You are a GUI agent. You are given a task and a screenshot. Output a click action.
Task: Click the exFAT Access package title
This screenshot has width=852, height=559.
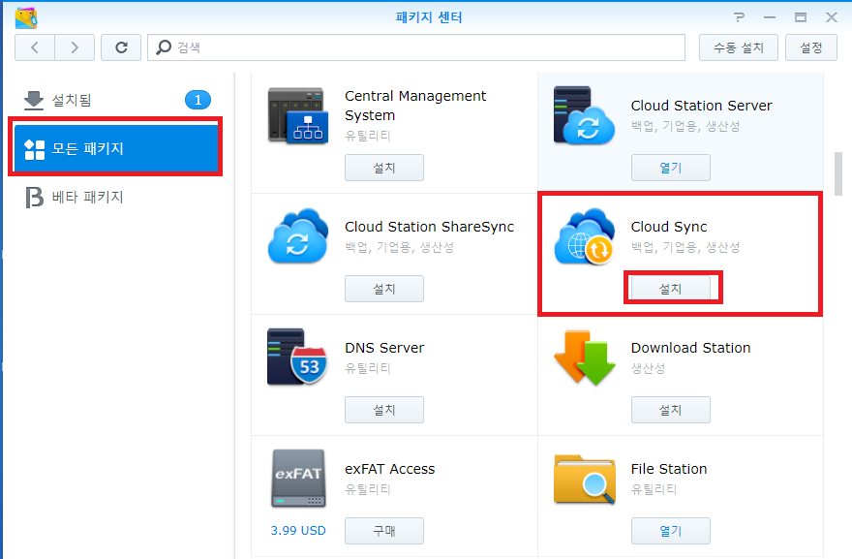[x=389, y=469]
